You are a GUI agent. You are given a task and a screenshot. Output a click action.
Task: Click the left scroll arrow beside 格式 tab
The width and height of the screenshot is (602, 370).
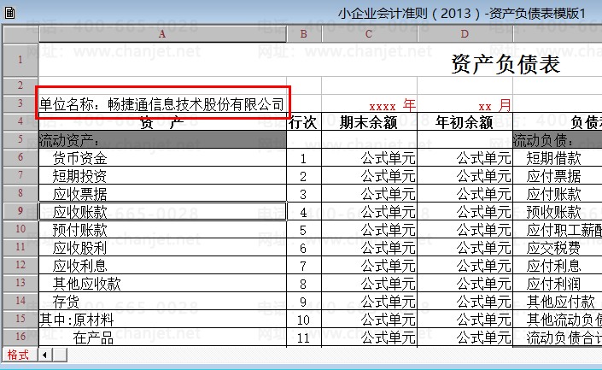click(x=45, y=355)
